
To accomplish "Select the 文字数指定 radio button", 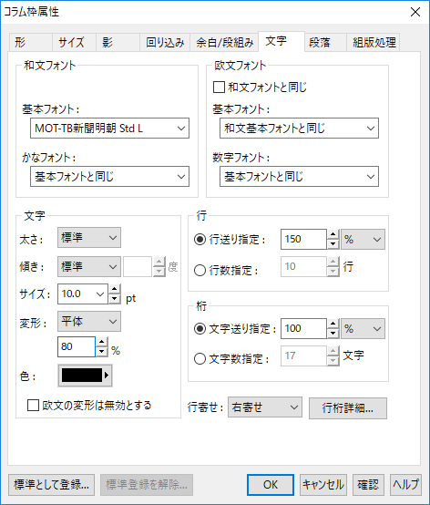I will (200, 358).
